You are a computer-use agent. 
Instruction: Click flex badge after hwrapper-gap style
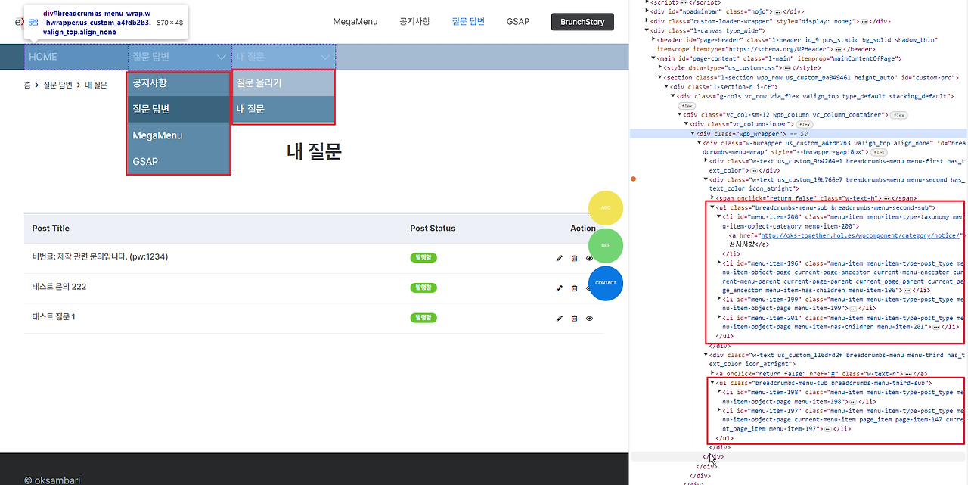click(x=879, y=152)
